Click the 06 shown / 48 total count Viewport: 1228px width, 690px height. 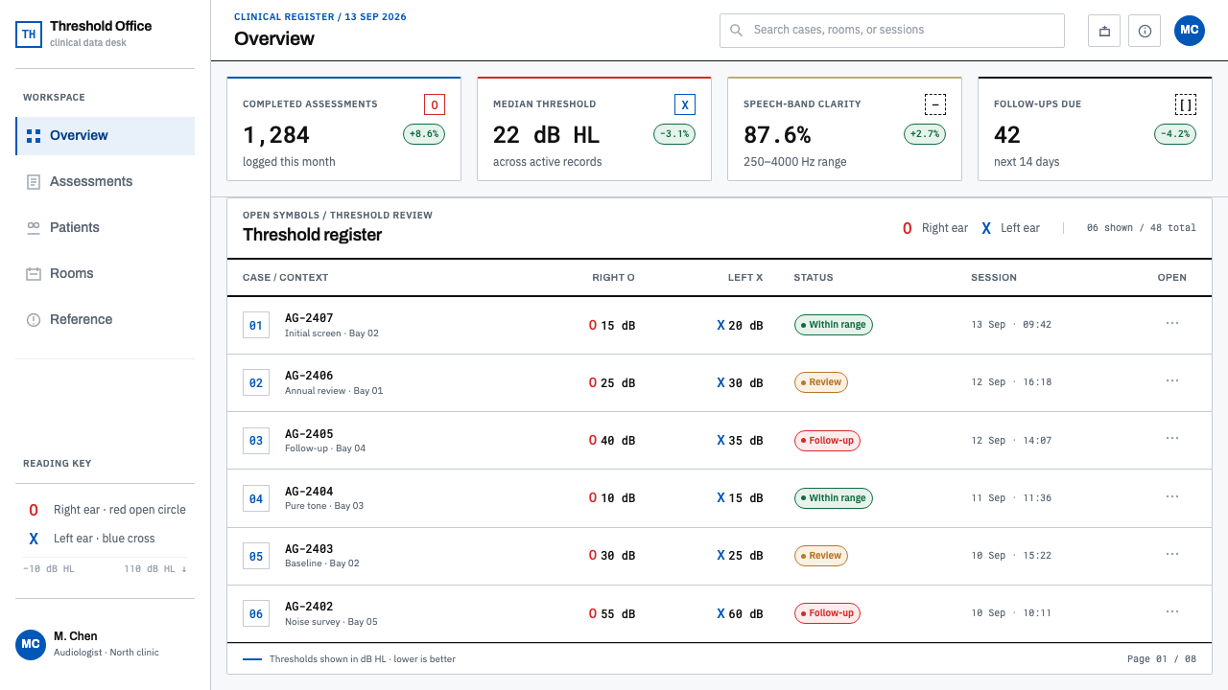[1142, 228]
